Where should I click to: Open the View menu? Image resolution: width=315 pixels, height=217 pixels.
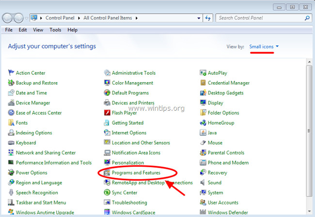[x=38, y=30]
